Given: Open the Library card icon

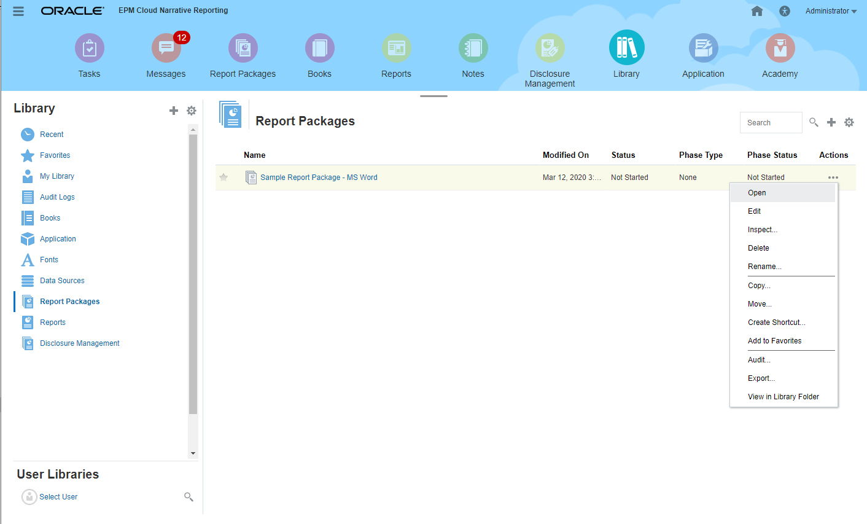Looking at the screenshot, I should point(627,47).
